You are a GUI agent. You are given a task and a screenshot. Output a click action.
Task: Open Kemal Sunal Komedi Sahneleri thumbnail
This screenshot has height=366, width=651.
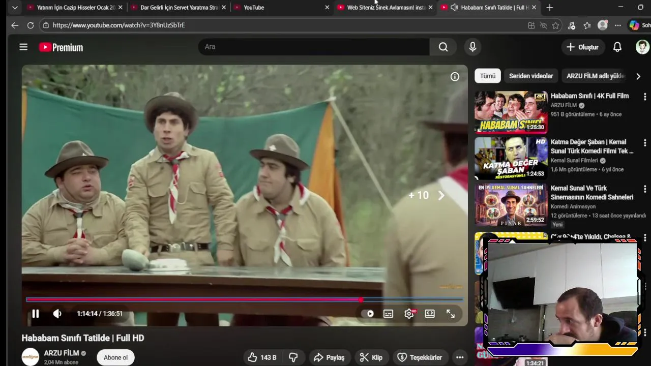coord(511,204)
